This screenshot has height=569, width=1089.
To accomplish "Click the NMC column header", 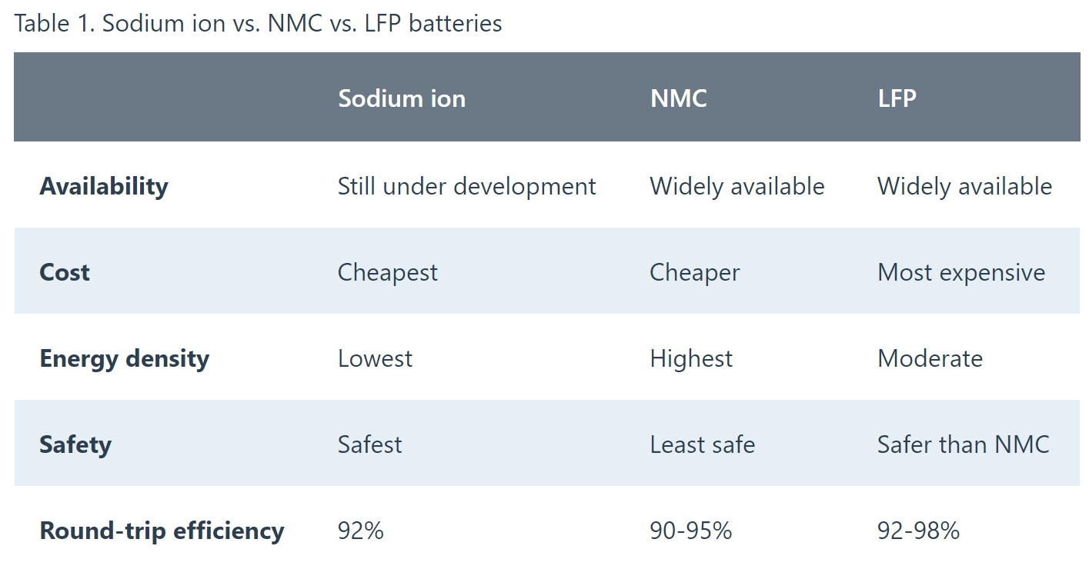I will pos(678,98).
